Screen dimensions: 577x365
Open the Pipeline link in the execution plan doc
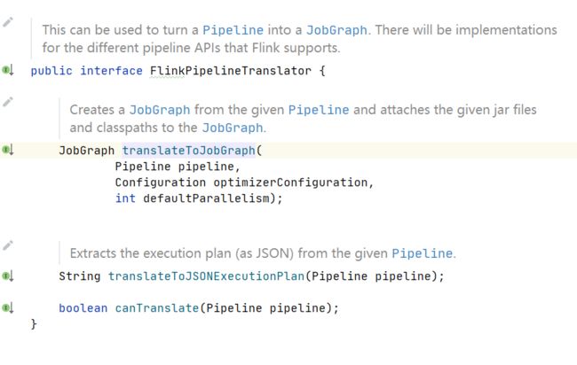pos(422,253)
